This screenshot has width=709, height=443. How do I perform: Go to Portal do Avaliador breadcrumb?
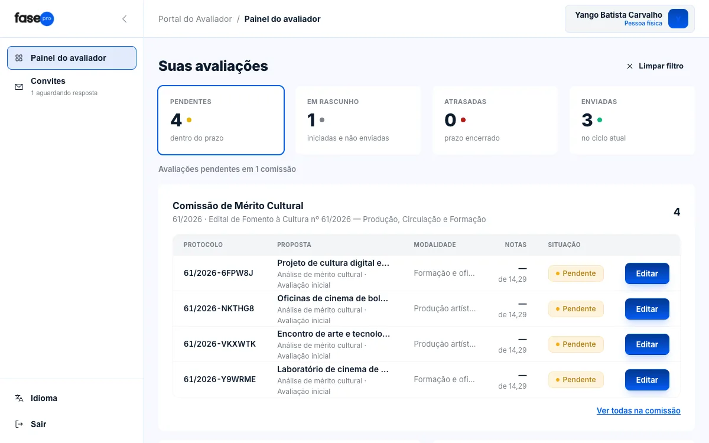pos(195,19)
